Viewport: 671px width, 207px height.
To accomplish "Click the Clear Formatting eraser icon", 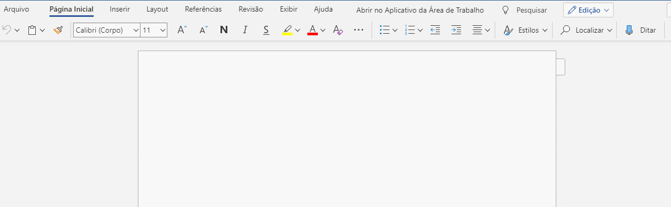I will 338,30.
